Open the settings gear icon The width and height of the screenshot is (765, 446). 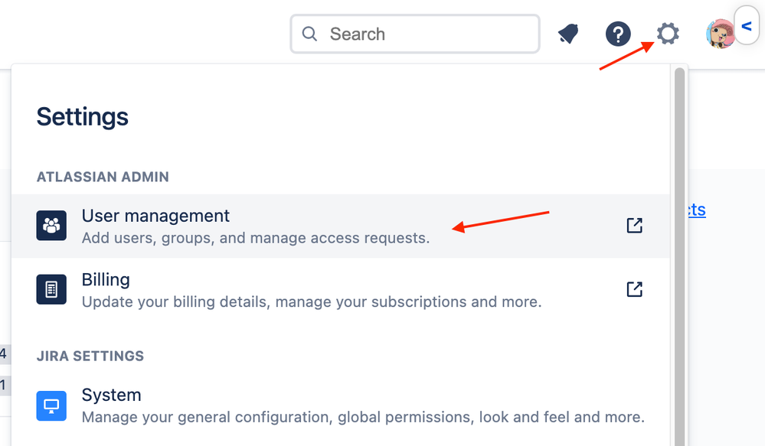[668, 34]
